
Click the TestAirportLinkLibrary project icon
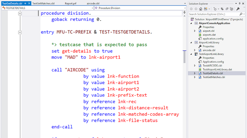(196, 54)
